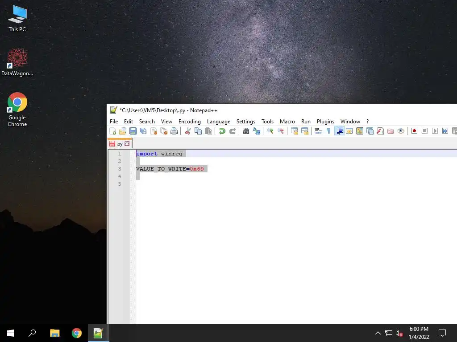Toggle the indent guide toolbar icon
457x342 pixels.
339,131
